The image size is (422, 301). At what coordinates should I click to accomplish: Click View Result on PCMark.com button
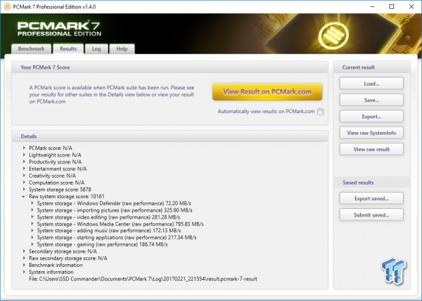(x=267, y=92)
